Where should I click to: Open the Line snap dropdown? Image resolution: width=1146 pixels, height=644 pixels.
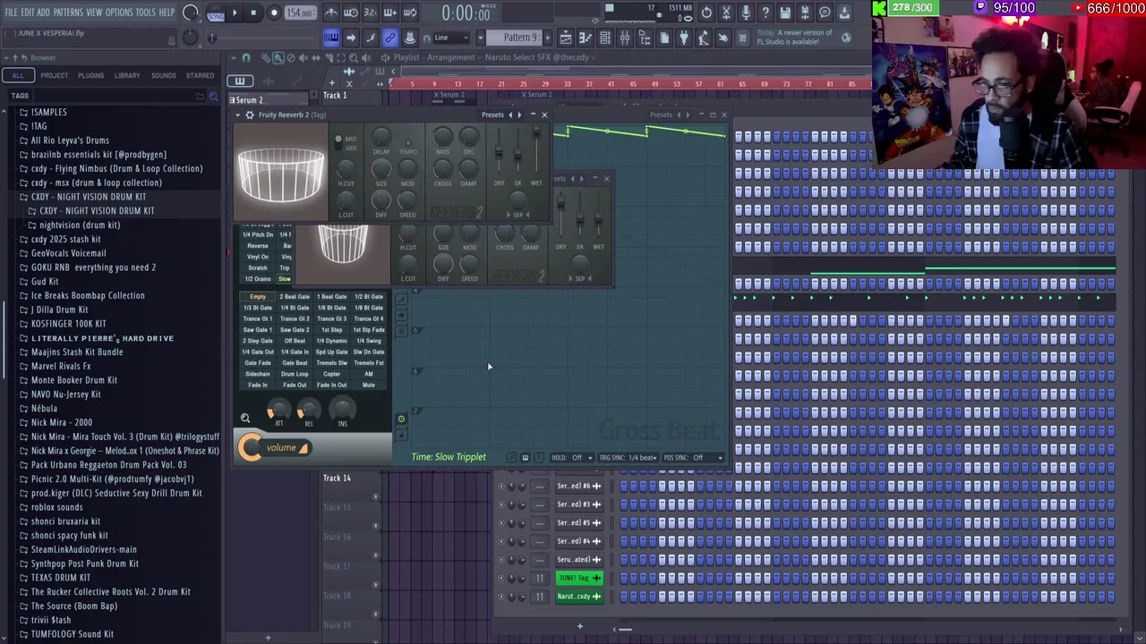(450, 38)
